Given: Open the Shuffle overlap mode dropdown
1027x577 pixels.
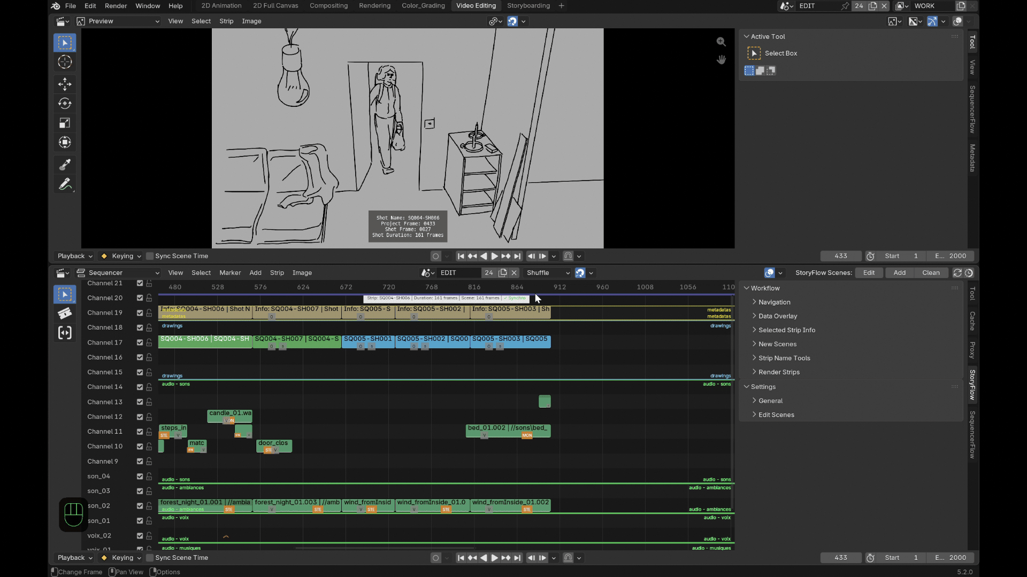Looking at the screenshot, I should click(x=548, y=273).
